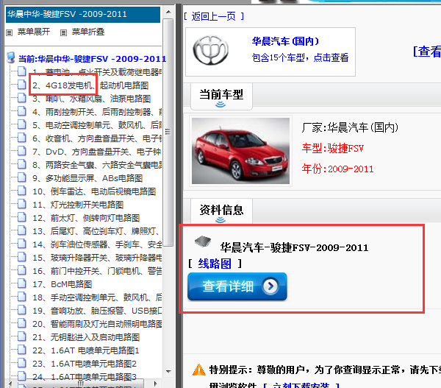
Task: Click the tree scrollbar up arrow
Action: click(168, 12)
